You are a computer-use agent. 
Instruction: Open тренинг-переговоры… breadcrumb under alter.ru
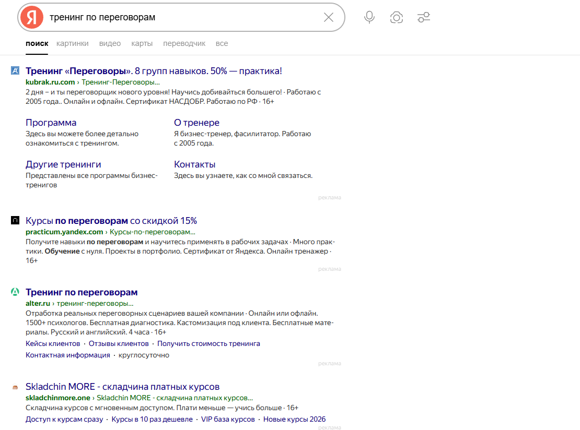95,303
